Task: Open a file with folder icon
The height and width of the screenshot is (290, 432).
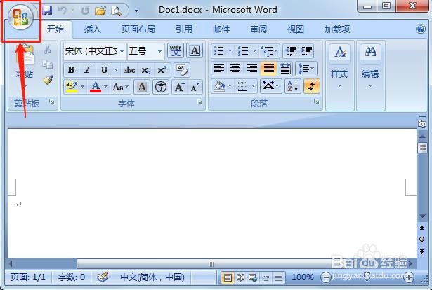Action: pos(100,11)
